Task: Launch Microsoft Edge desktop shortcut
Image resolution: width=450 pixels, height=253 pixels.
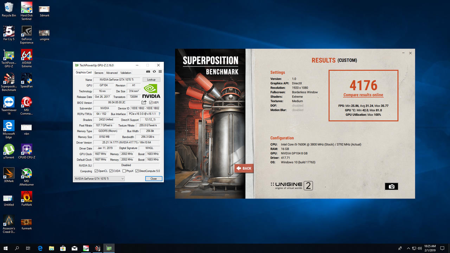Action: click(x=9, y=129)
